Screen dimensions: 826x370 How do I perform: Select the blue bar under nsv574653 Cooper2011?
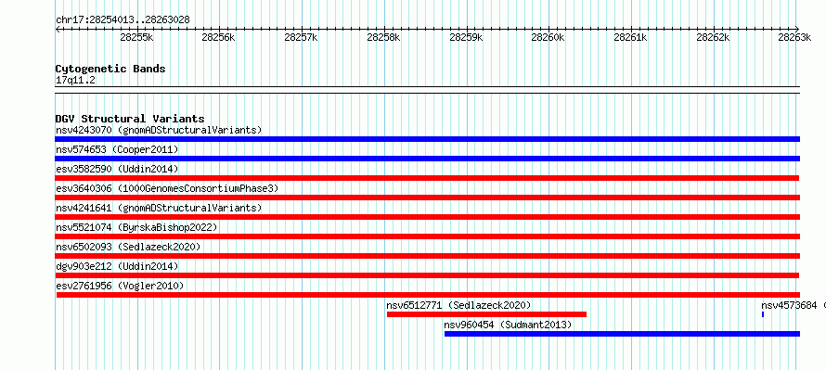click(x=427, y=159)
